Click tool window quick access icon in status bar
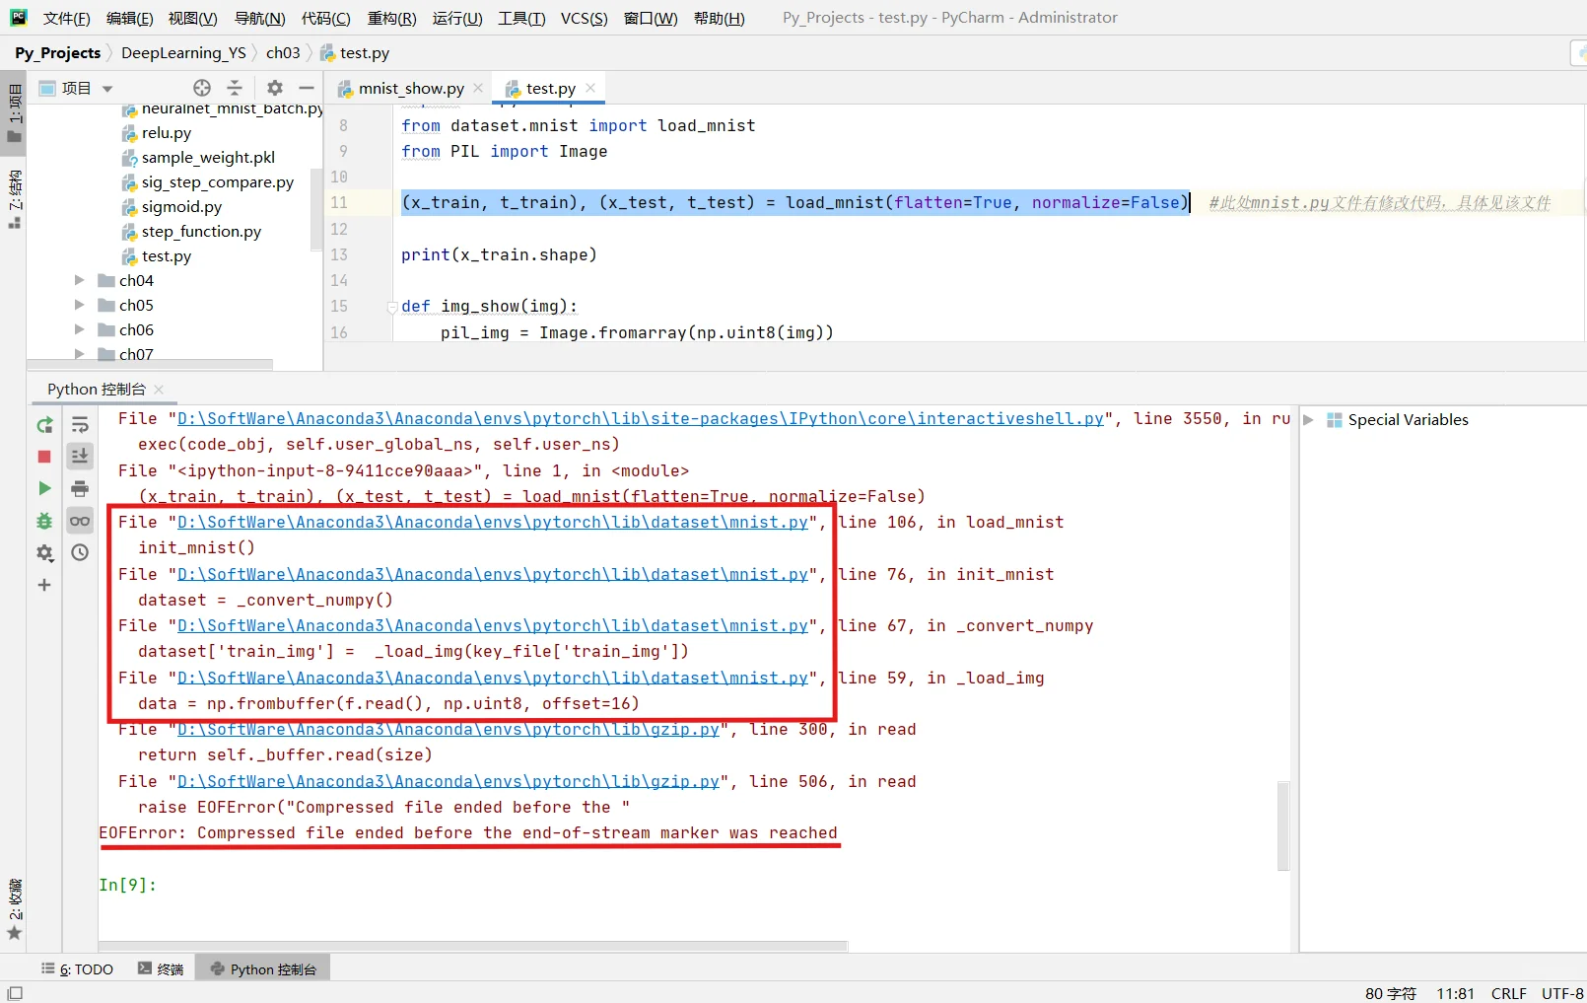 pyautogui.click(x=15, y=993)
